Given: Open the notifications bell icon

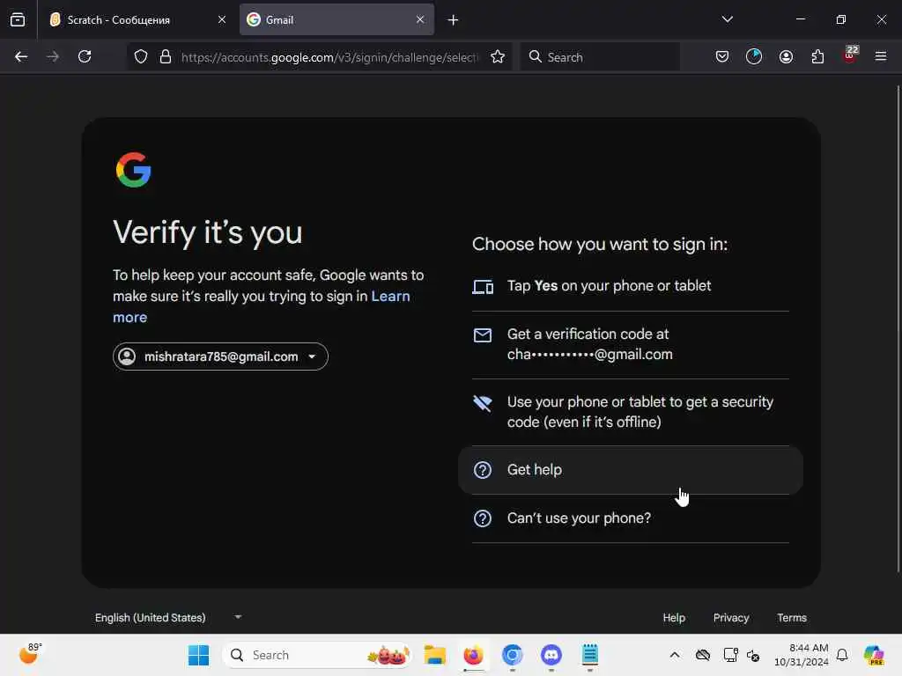Looking at the screenshot, I should (842, 655).
